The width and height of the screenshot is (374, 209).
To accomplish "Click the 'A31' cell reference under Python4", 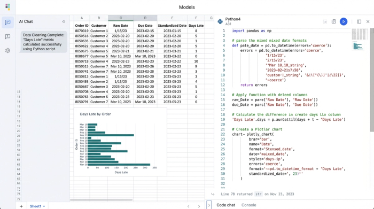I will coord(228,24).
